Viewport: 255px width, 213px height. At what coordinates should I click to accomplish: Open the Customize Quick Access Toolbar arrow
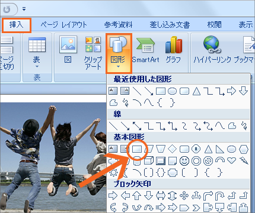[24, 9]
